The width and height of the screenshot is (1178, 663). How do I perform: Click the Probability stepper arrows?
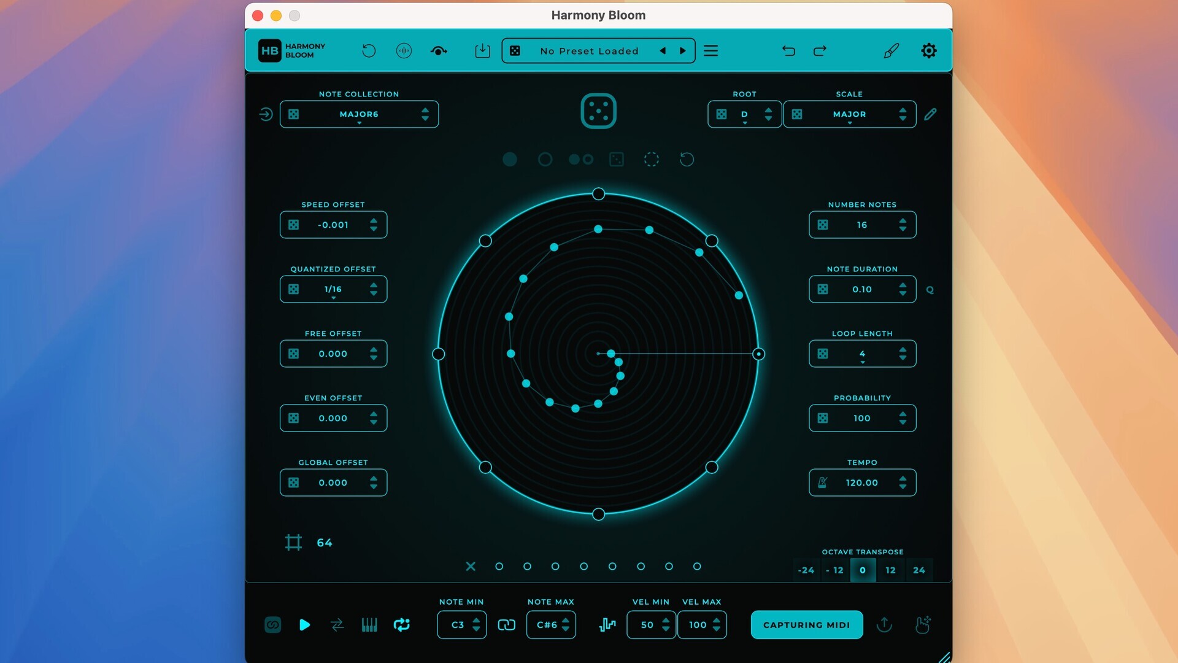coord(903,418)
